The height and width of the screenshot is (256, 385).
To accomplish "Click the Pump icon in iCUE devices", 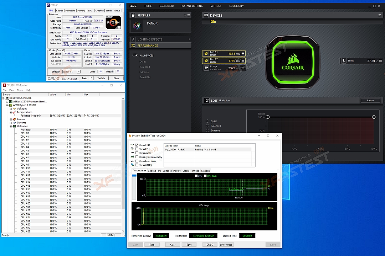I will coord(206,68).
